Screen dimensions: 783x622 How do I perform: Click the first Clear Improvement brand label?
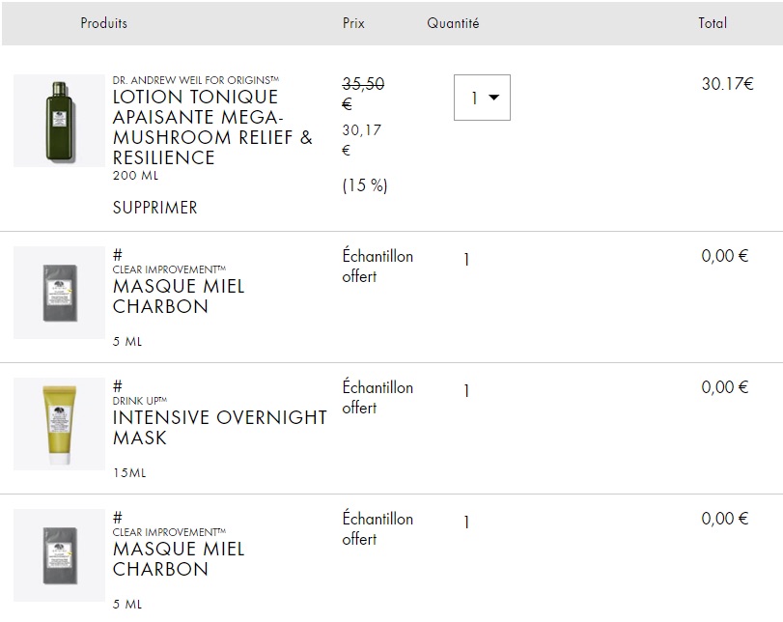point(169,269)
